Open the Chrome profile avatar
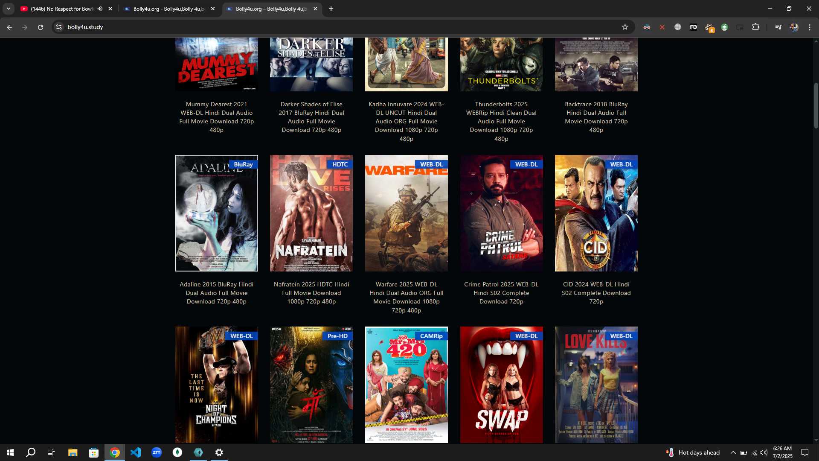Viewport: 819px width, 461px height. click(x=794, y=27)
